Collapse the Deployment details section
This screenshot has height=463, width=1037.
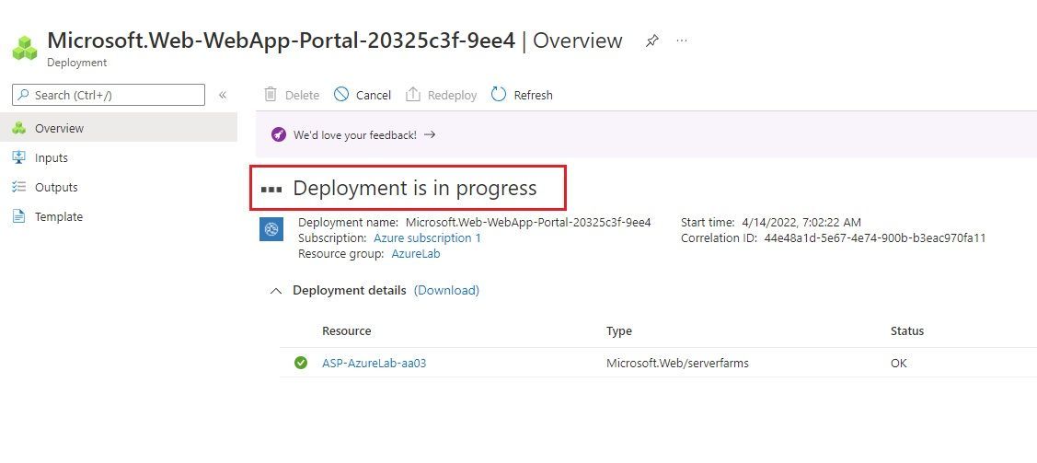tap(277, 290)
